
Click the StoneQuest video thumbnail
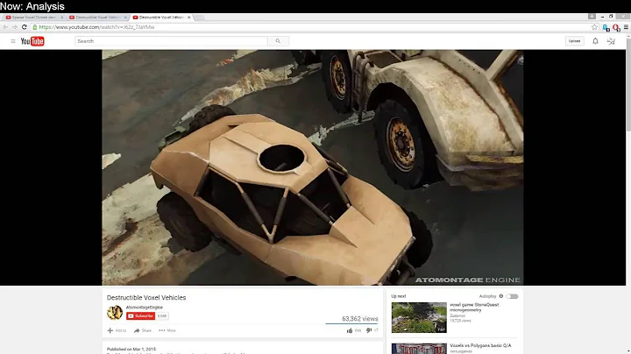coord(419,317)
